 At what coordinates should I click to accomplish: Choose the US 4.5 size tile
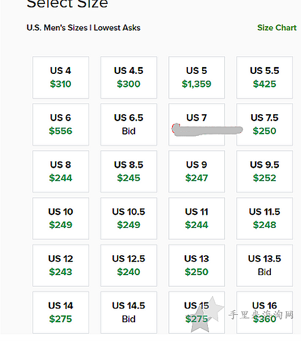tap(129, 77)
